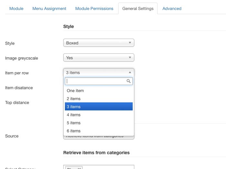Remove the selected category tag with x
Screen dimensions: 226x169
pos(78,168)
